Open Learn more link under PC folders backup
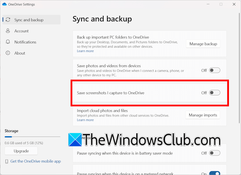 pyautogui.click(x=85, y=51)
